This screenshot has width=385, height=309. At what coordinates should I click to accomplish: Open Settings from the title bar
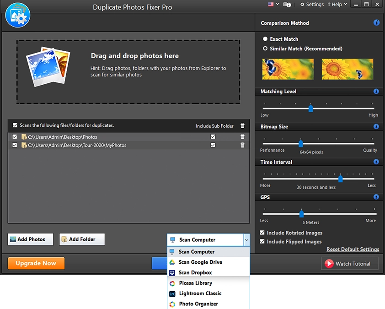[312, 5]
